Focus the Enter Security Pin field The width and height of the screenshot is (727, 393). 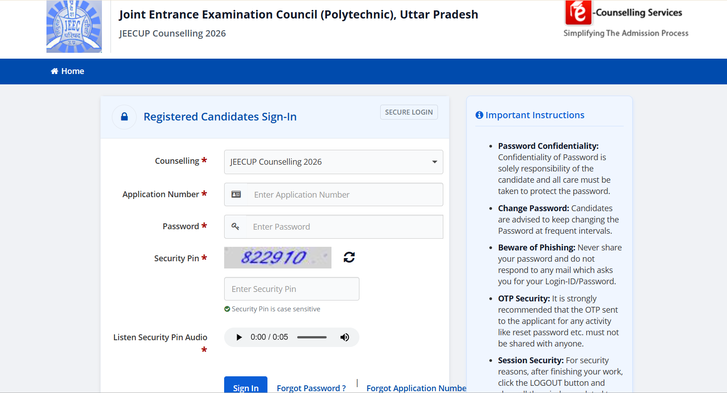click(292, 289)
